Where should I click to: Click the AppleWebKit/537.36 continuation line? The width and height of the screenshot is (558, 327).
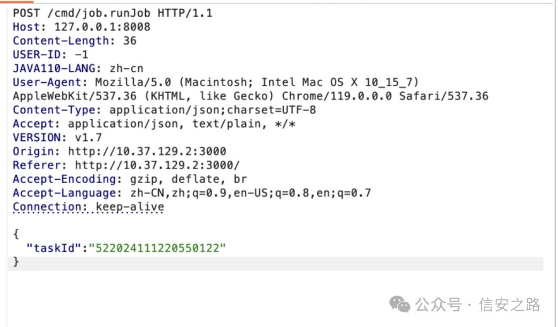click(x=250, y=96)
